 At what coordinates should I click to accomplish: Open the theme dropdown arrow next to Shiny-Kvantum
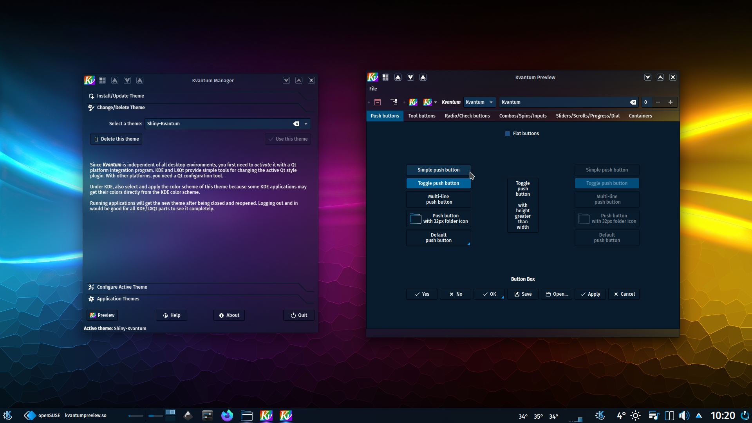306,124
